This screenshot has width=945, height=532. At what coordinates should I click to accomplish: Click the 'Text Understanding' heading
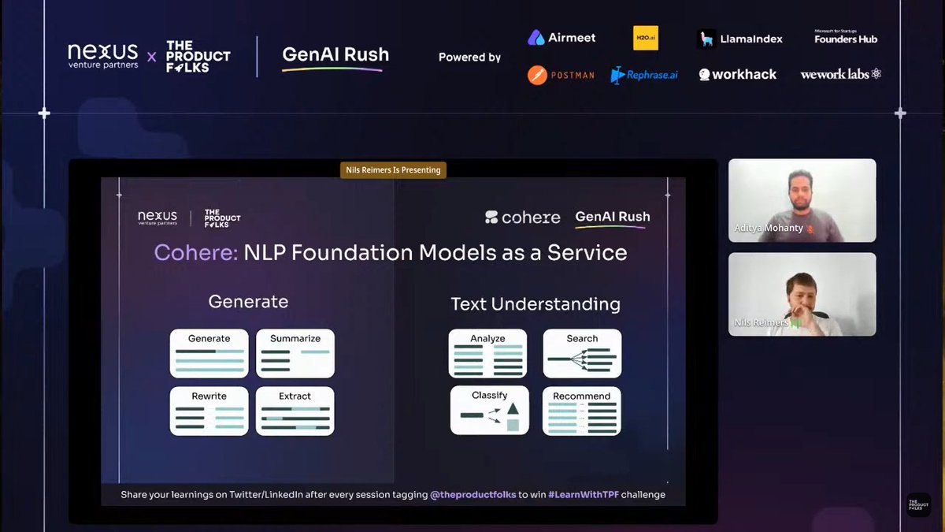tap(535, 304)
